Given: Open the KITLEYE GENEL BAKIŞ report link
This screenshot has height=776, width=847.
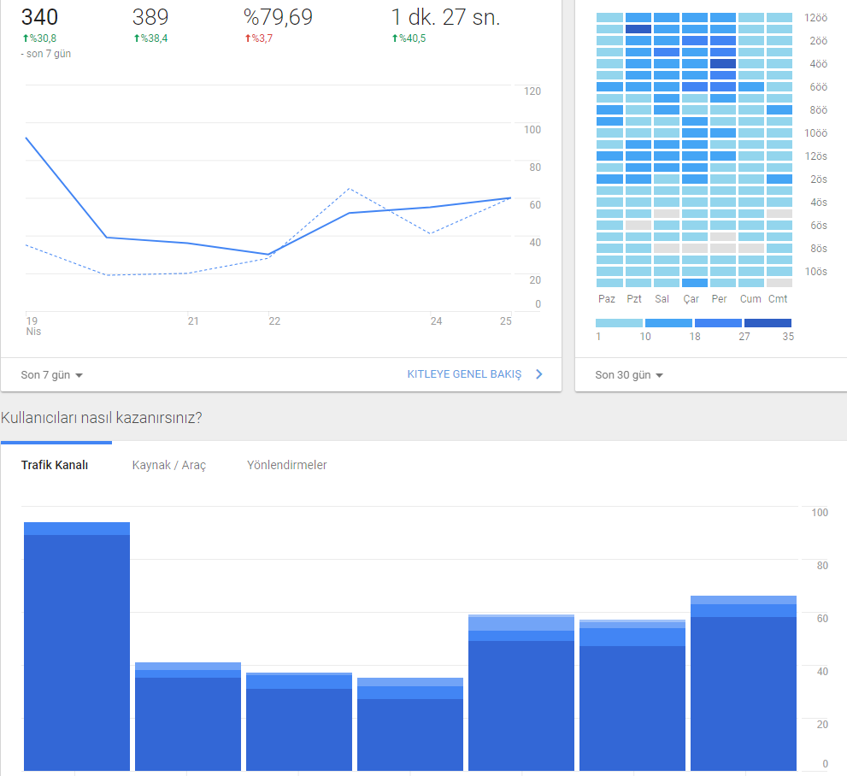Looking at the screenshot, I should pyautogui.click(x=464, y=374).
